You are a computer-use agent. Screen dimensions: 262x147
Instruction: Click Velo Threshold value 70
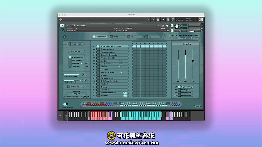85,80
